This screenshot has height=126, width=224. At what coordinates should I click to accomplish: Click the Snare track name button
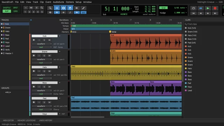click(44, 51)
